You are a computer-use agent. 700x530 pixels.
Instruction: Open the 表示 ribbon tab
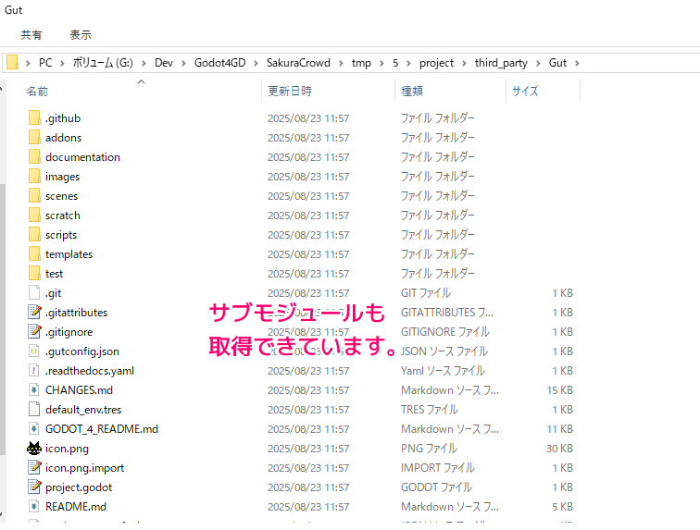[x=81, y=35]
